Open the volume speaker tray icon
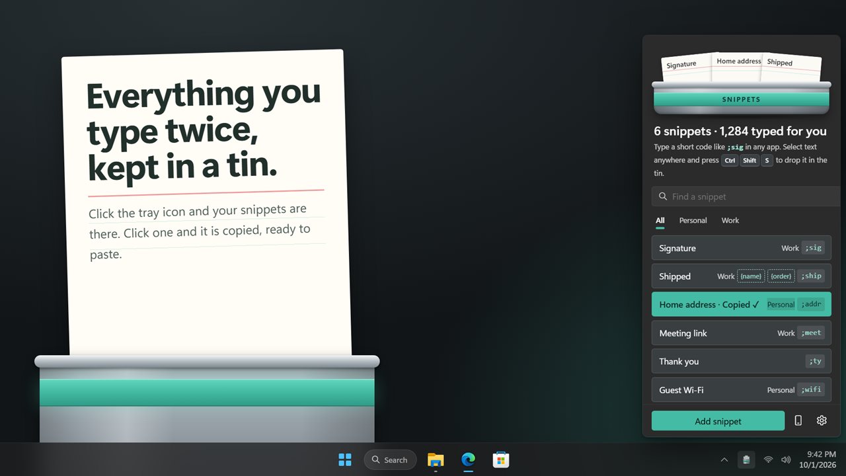This screenshot has width=846, height=476. [786, 459]
